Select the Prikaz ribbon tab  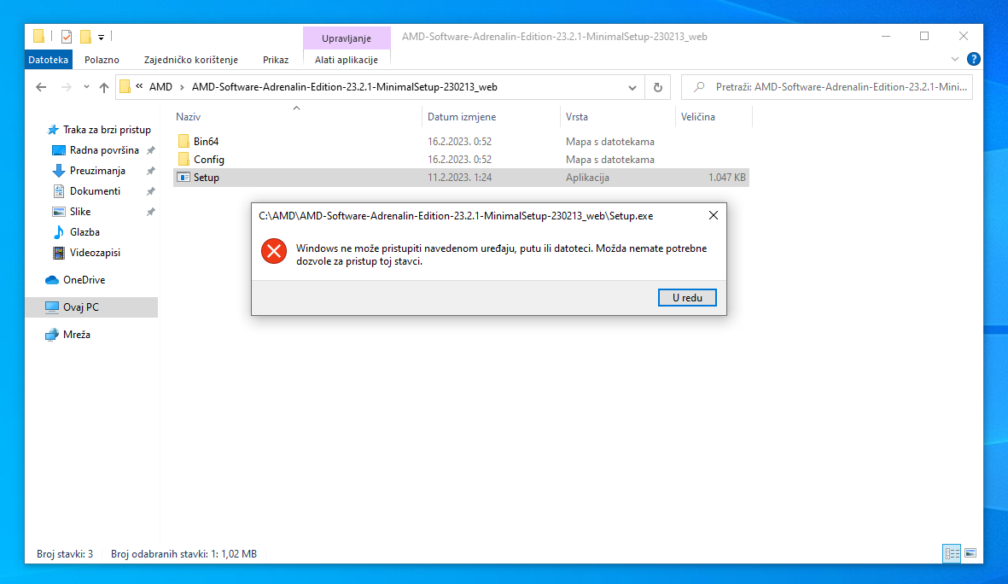click(276, 60)
